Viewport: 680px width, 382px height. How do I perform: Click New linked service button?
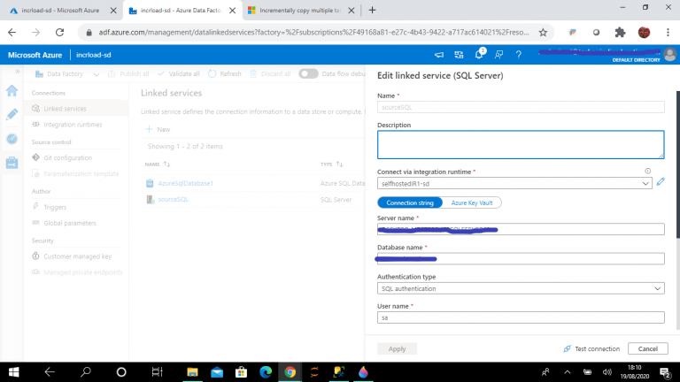click(158, 129)
